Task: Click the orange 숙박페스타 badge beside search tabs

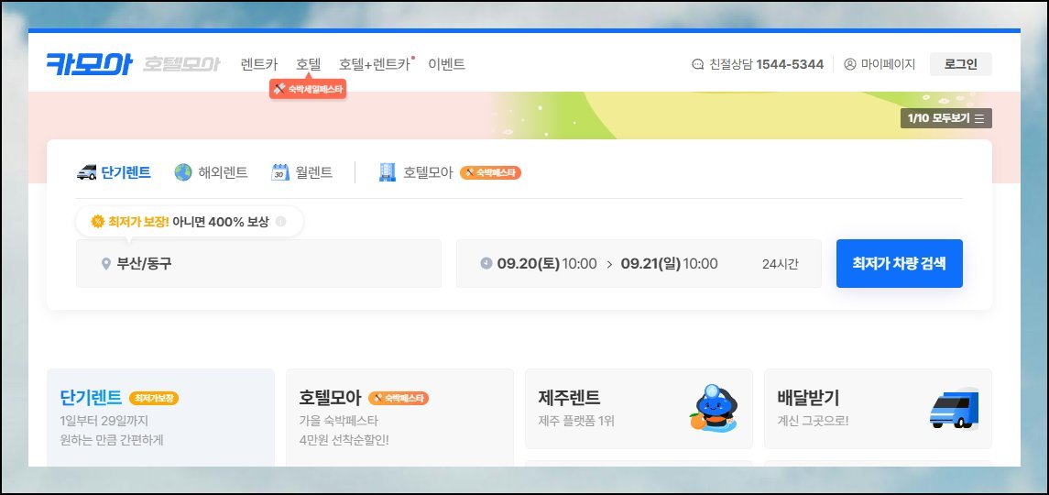Action: click(490, 173)
